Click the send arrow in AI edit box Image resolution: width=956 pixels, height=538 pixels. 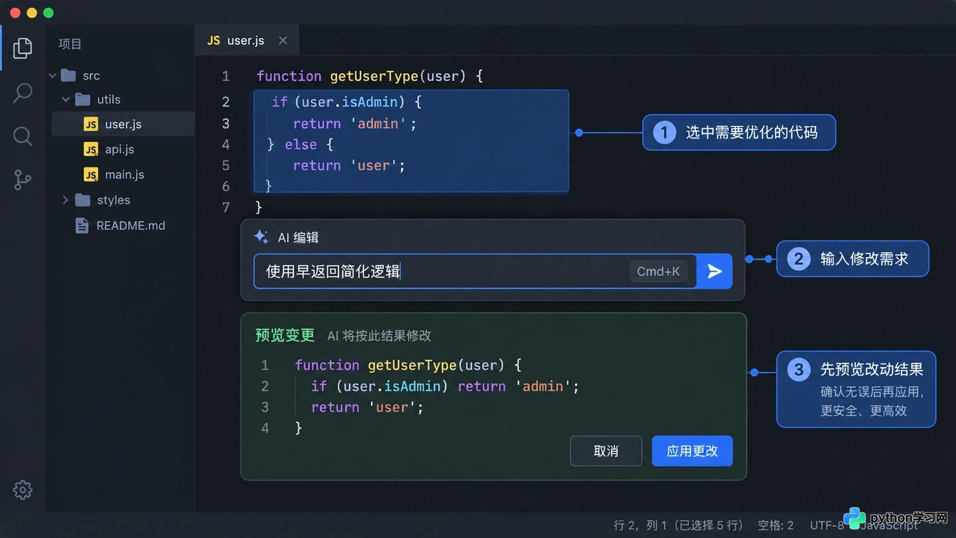click(714, 271)
